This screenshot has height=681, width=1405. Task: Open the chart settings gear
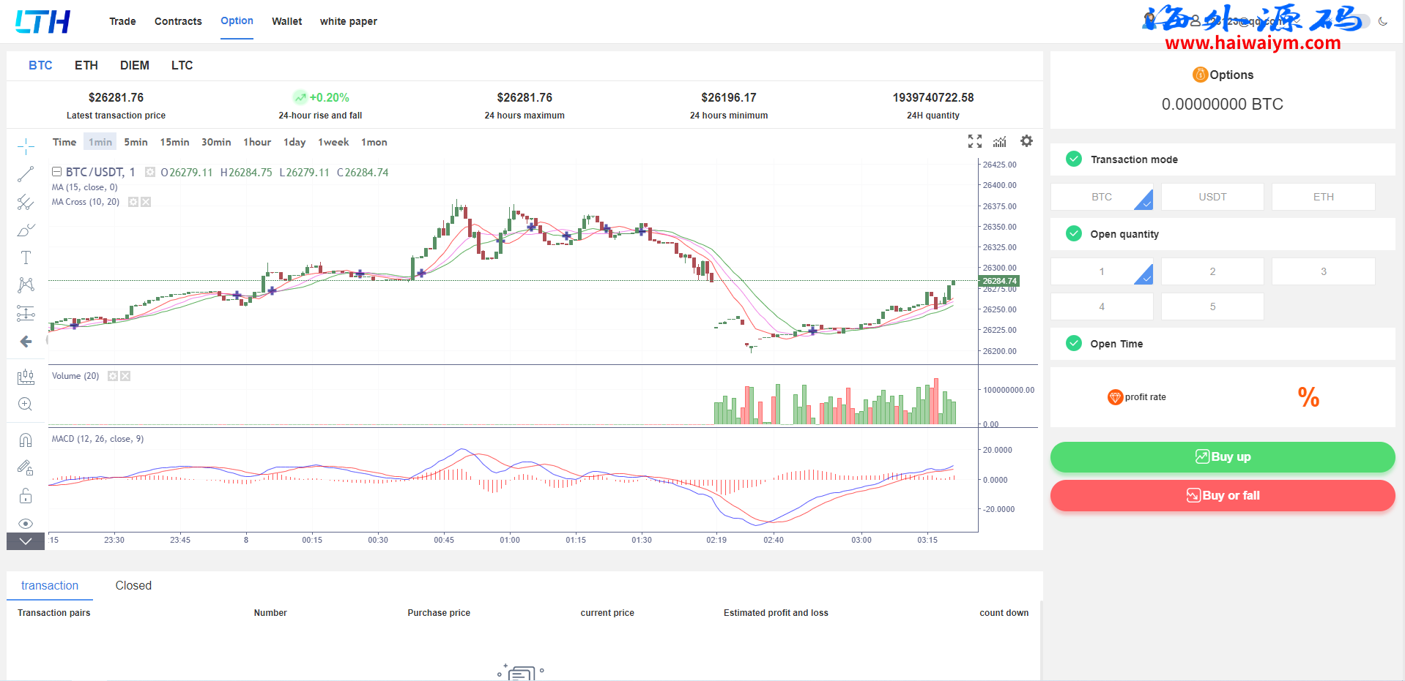1026,141
